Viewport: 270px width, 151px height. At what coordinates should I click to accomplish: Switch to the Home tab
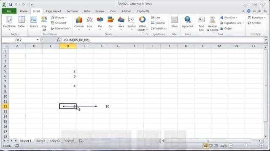coord(24,11)
